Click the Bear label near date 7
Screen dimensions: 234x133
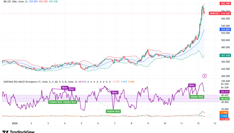[115, 92]
